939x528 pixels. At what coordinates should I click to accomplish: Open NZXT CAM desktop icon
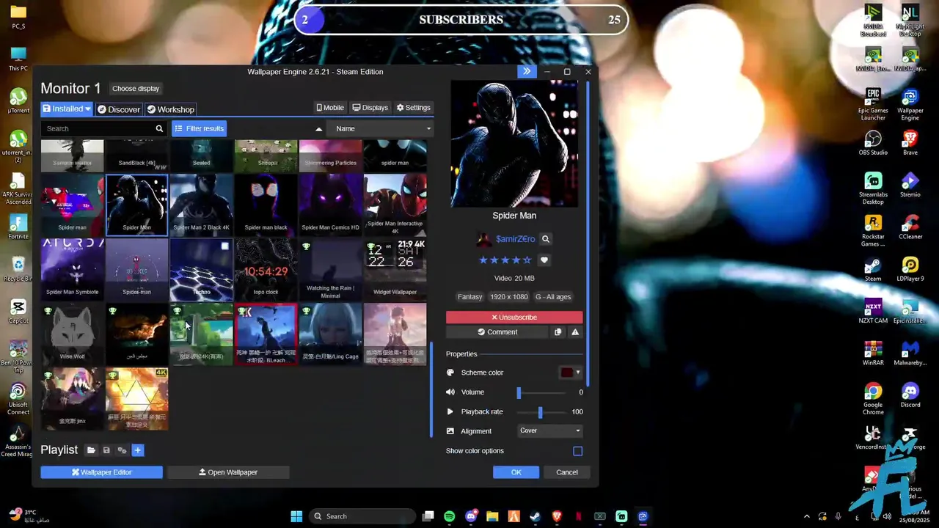[x=873, y=311]
